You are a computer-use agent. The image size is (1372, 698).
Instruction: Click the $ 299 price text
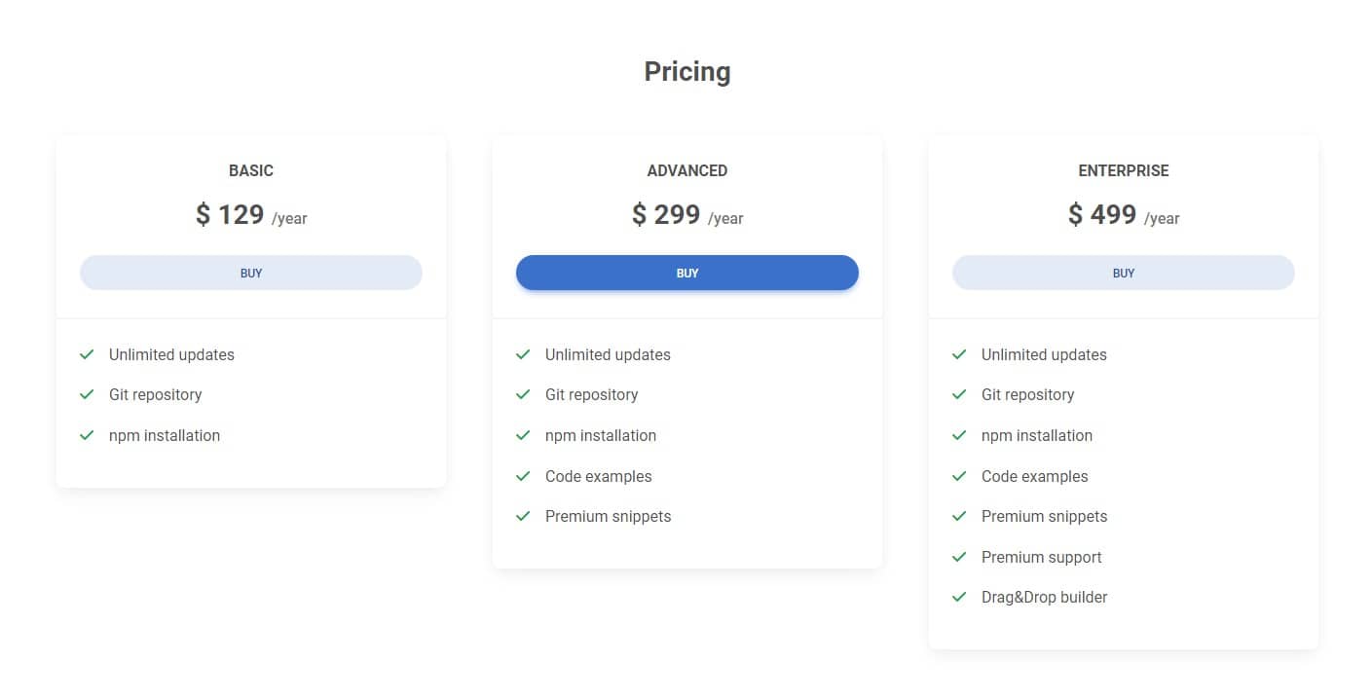(x=666, y=214)
